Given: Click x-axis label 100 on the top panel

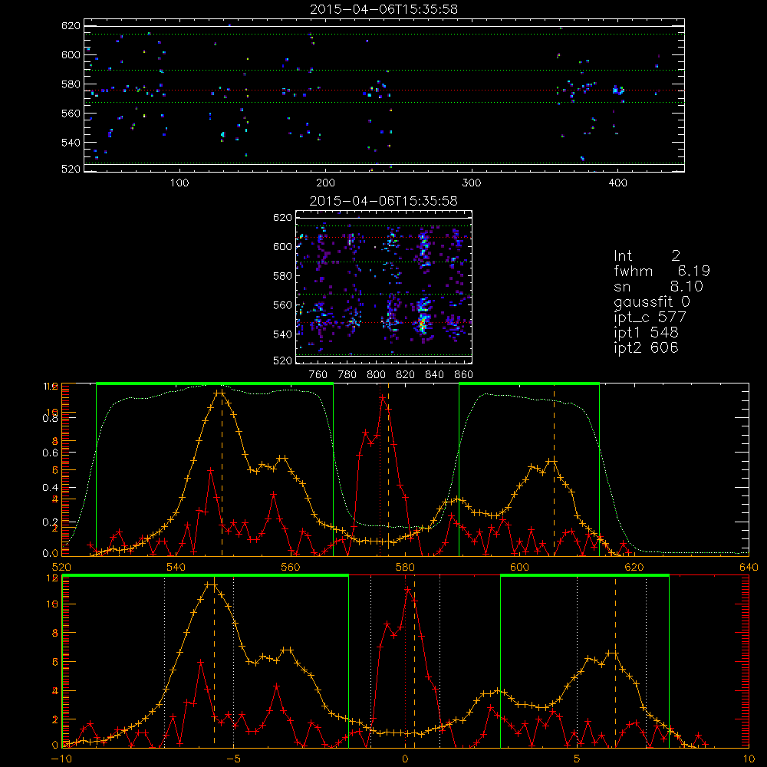Looking at the screenshot, I should click(x=179, y=183).
